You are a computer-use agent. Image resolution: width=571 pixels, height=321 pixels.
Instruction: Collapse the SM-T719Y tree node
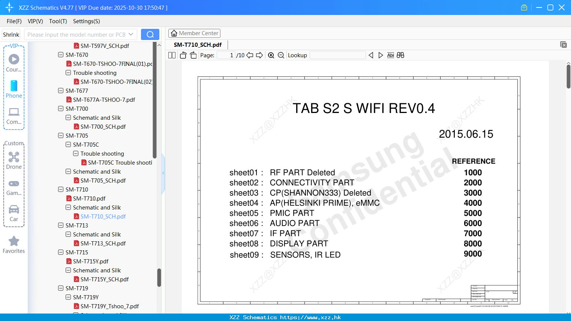click(68, 297)
